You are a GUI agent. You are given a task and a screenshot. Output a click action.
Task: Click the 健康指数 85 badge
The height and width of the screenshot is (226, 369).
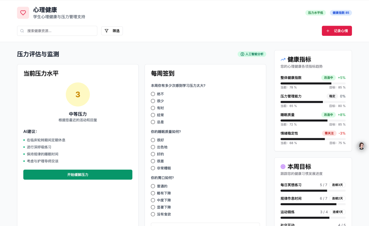tap(341, 13)
